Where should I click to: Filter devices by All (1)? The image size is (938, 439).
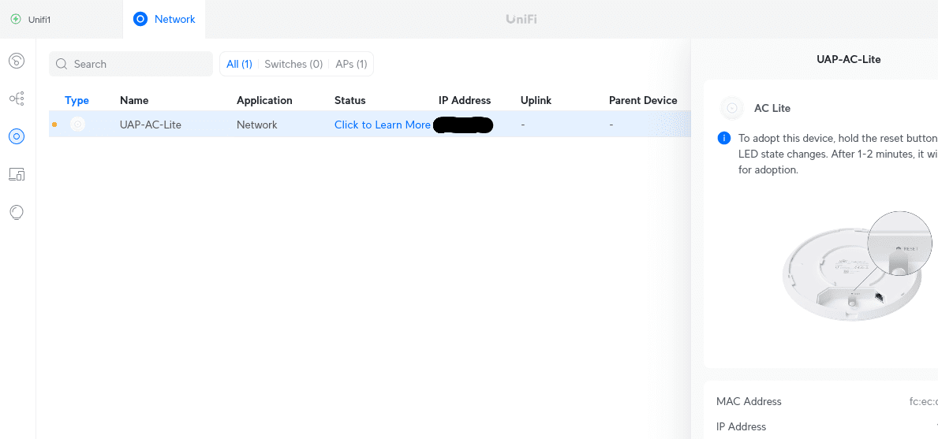coord(239,64)
